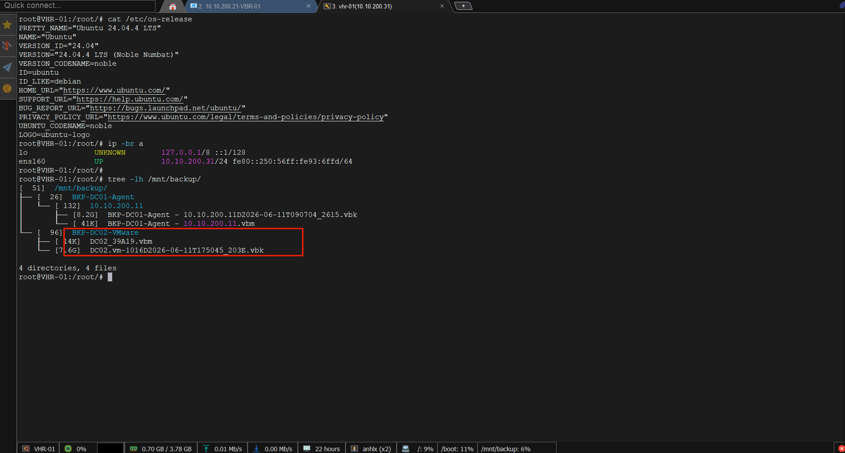Click the VERSION_CODENAME=noble line
Viewport: 845px width, 453px height.
coord(68,64)
